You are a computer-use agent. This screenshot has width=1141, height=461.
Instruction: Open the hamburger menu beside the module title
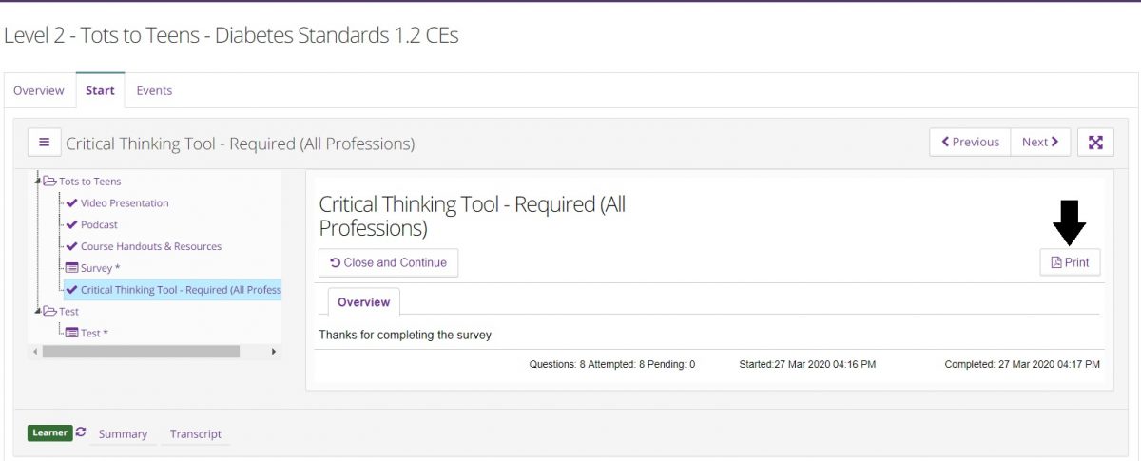coord(44,143)
